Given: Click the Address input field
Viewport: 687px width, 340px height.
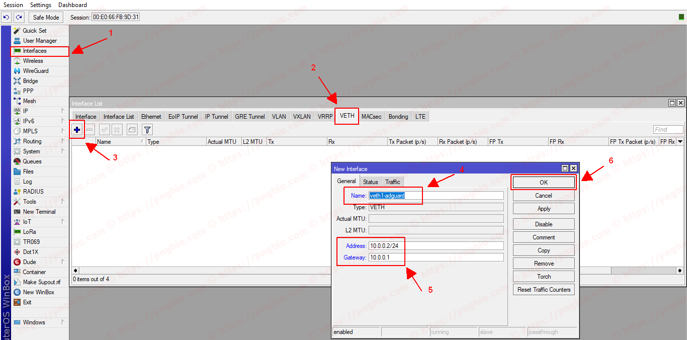Looking at the screenshot, I should [436, 246].
